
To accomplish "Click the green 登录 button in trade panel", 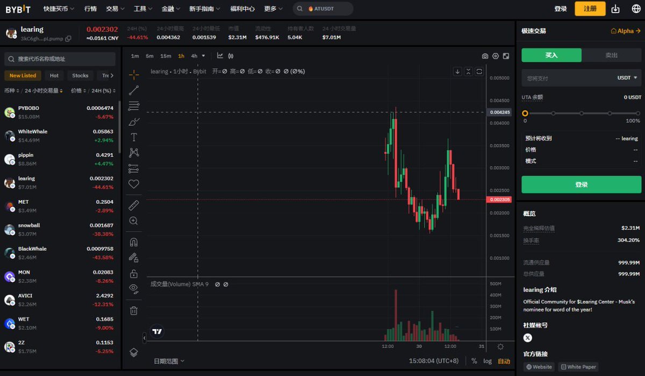I will point(582,185).
